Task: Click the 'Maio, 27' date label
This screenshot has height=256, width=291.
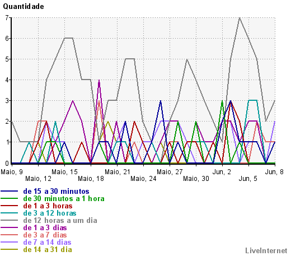Action: pos(170,172)
